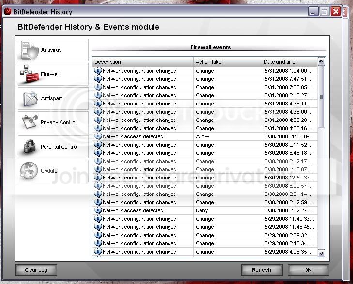Switch to the Parental Control tab label
The height and width of the screenshot is (284, 353).
tap(59, 147)
